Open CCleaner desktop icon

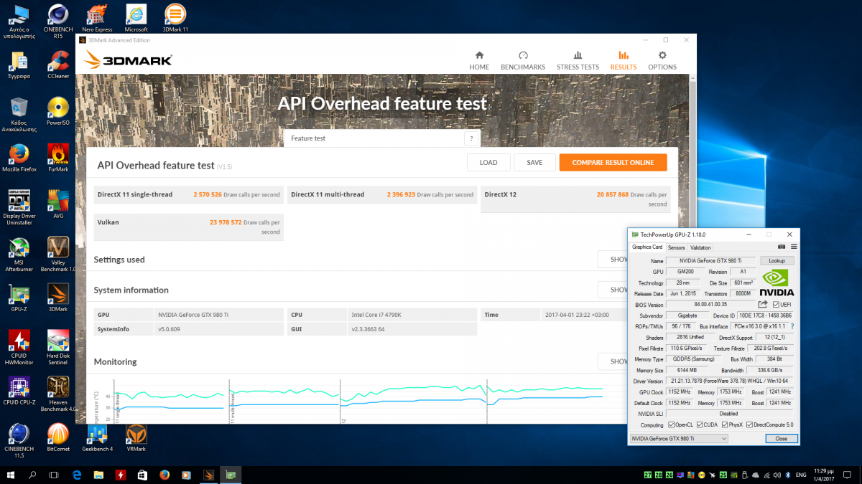tap(58, 65)
